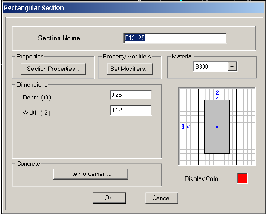Viewport: 266px width, 215px height.
Task: Click the Width (t2) value field
Action: click(x=131, y=110)
